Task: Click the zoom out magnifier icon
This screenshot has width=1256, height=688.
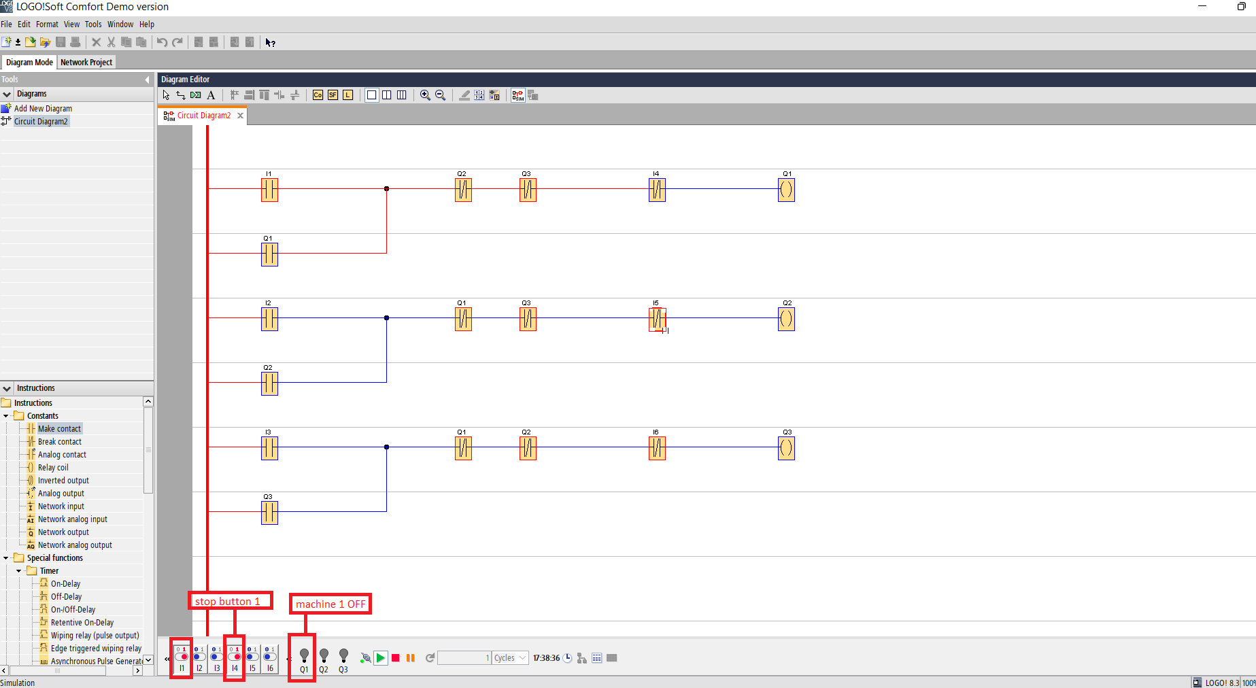Action: (x=440, y=95)
